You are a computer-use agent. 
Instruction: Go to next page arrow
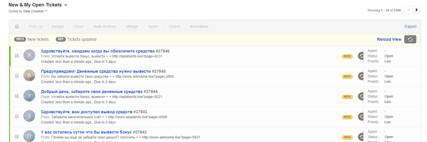coord(416,10)
